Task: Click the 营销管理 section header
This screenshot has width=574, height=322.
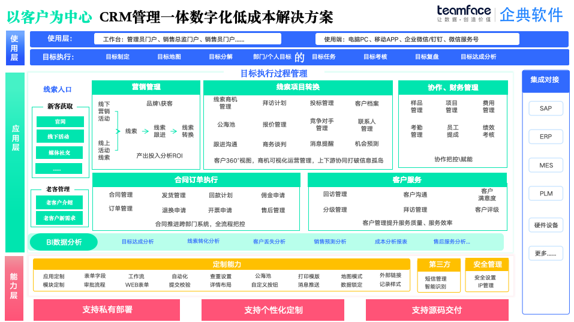Action: pyautogui.click(x=146, y=87)
